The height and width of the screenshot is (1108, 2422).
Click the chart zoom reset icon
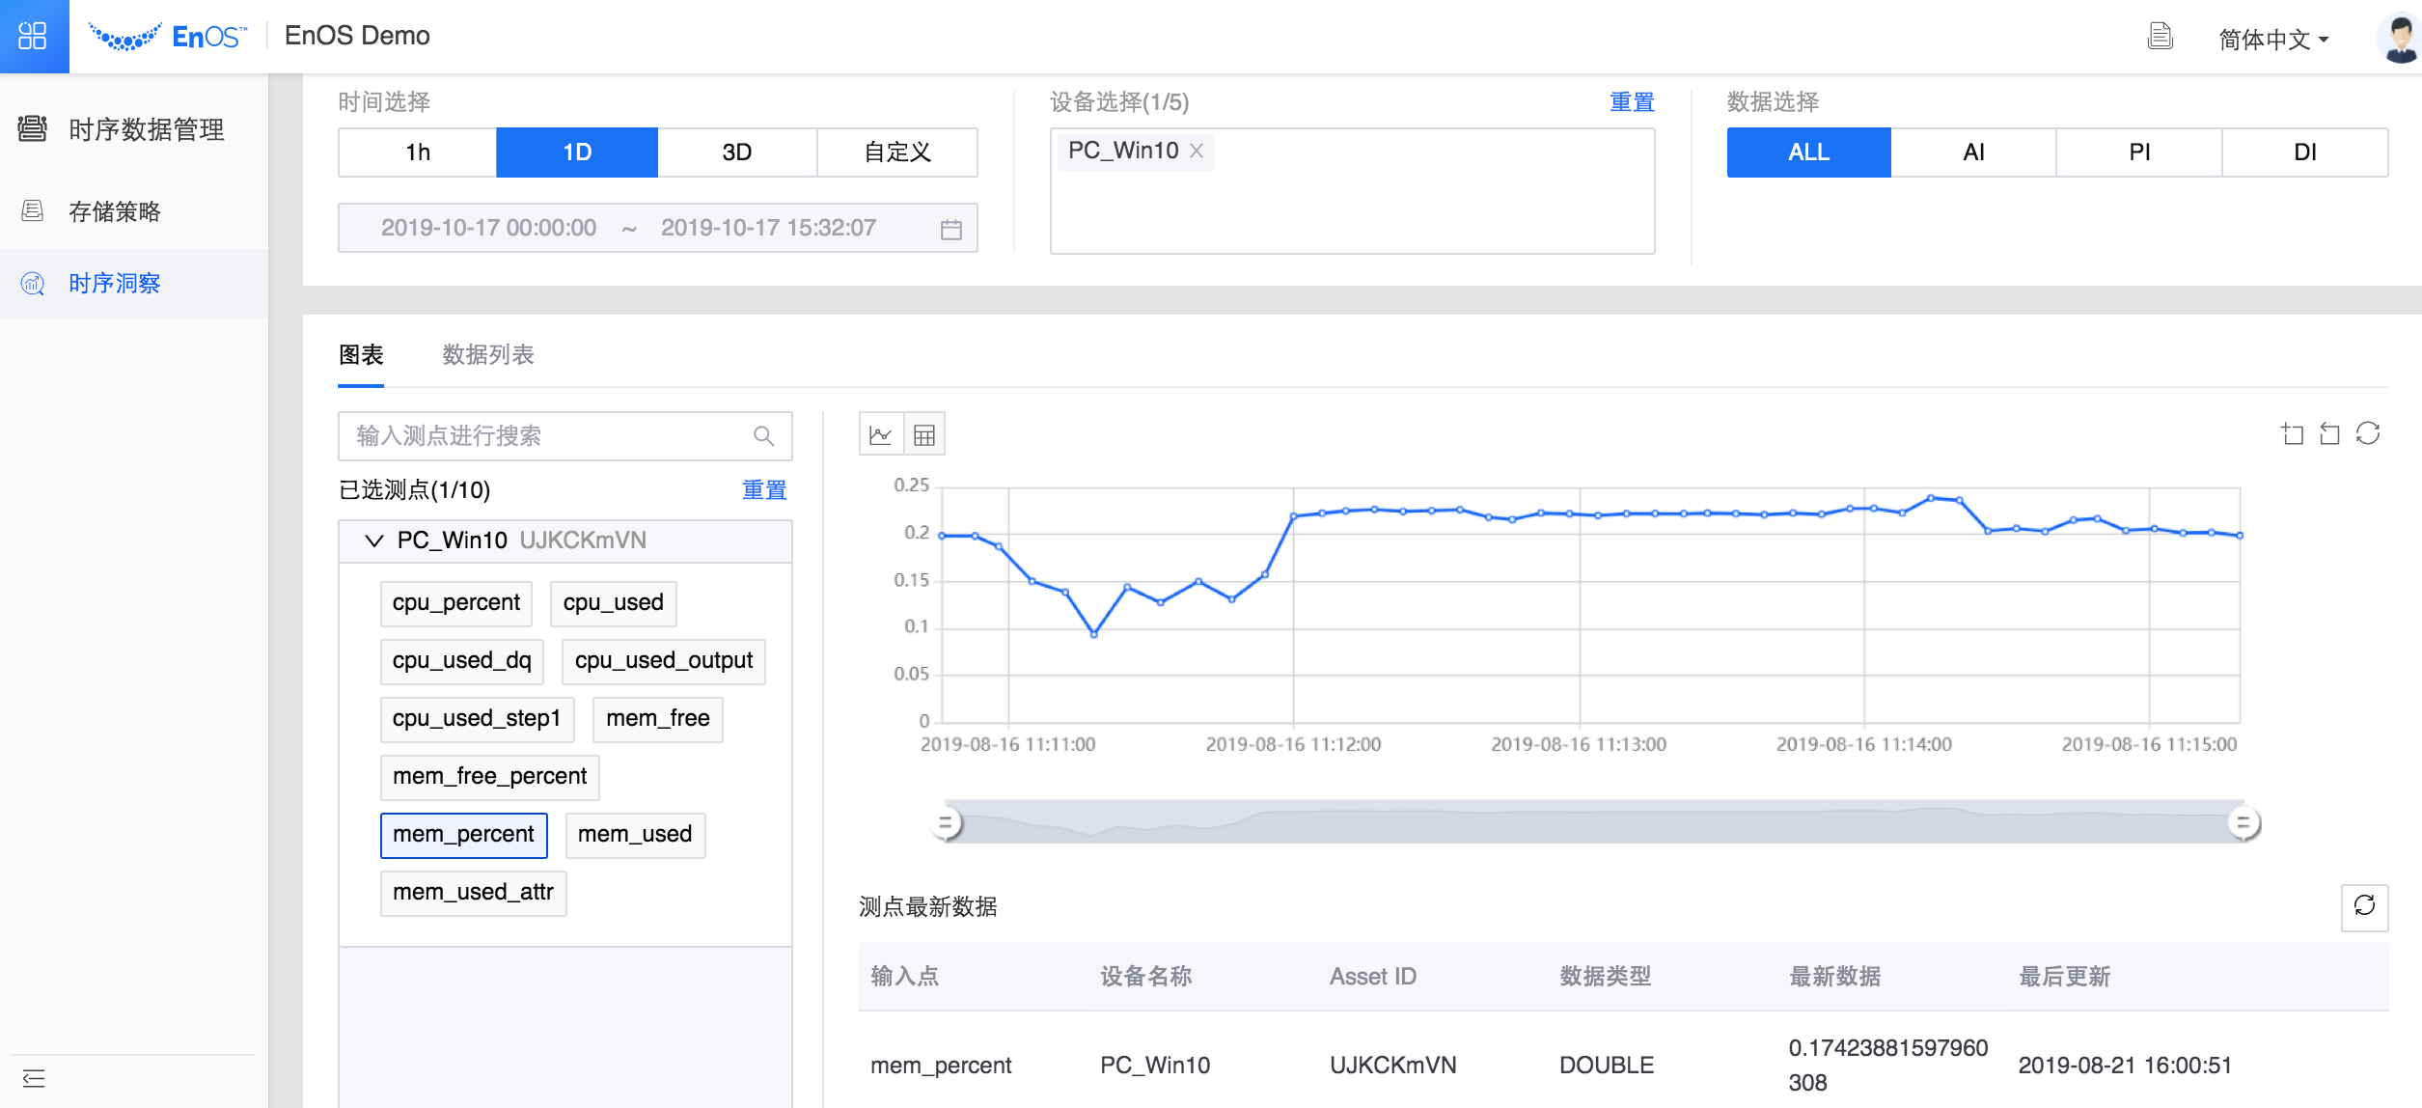pos(2329,434)
